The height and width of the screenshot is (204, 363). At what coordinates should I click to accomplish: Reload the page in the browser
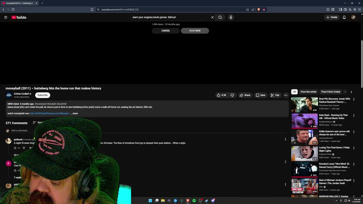[x=13, y=9]
